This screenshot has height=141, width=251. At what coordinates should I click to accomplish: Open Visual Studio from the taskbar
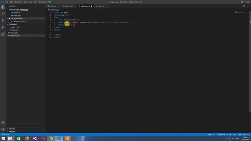35,138
